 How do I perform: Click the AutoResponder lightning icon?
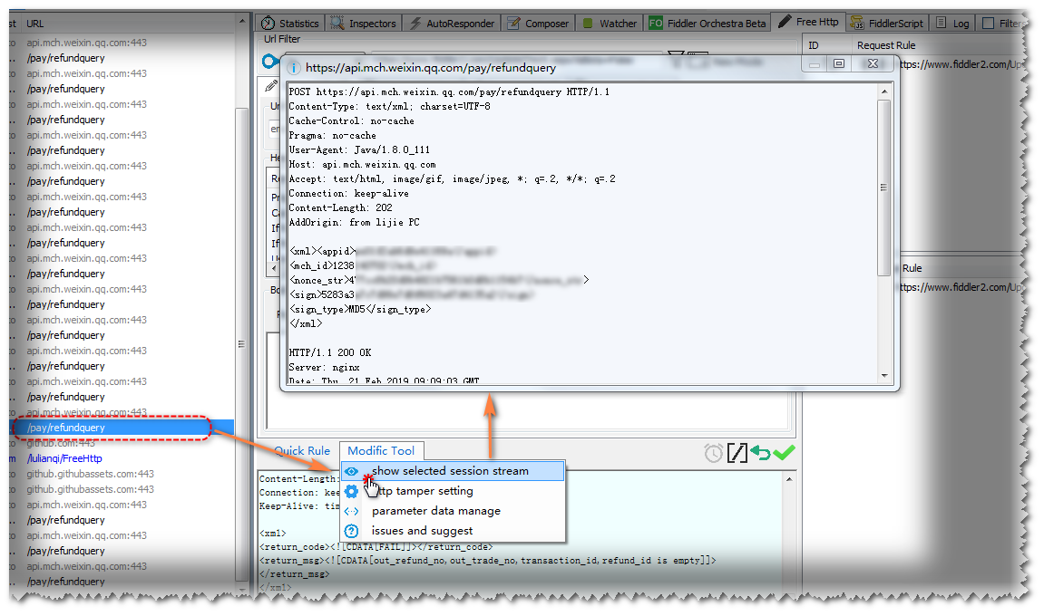point(415,24)
